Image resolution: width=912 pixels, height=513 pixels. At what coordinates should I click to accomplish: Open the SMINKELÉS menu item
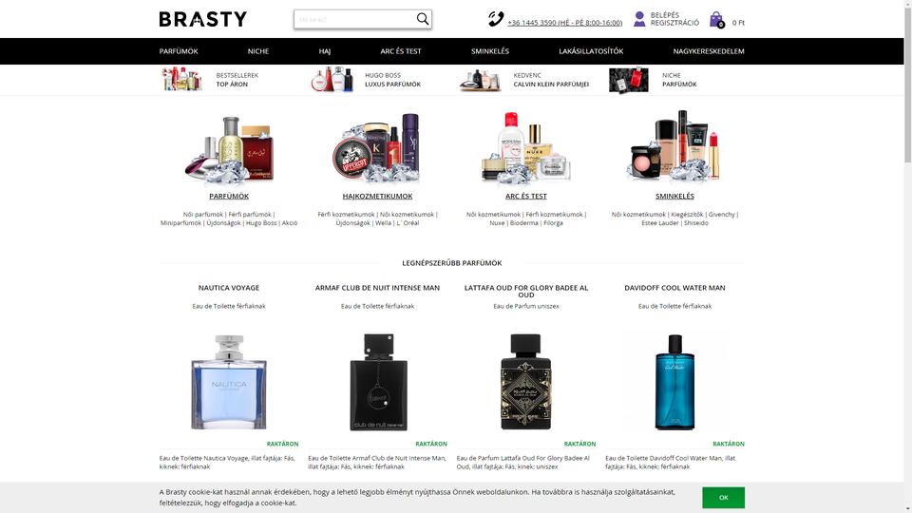[490, 51]
